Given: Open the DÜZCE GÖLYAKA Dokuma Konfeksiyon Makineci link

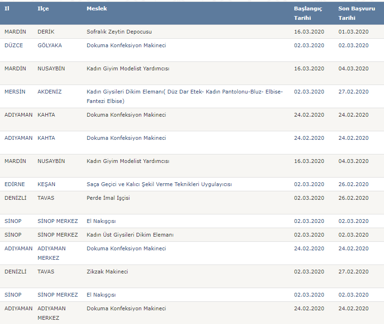Looking at the screenshot, I should 126,45.
